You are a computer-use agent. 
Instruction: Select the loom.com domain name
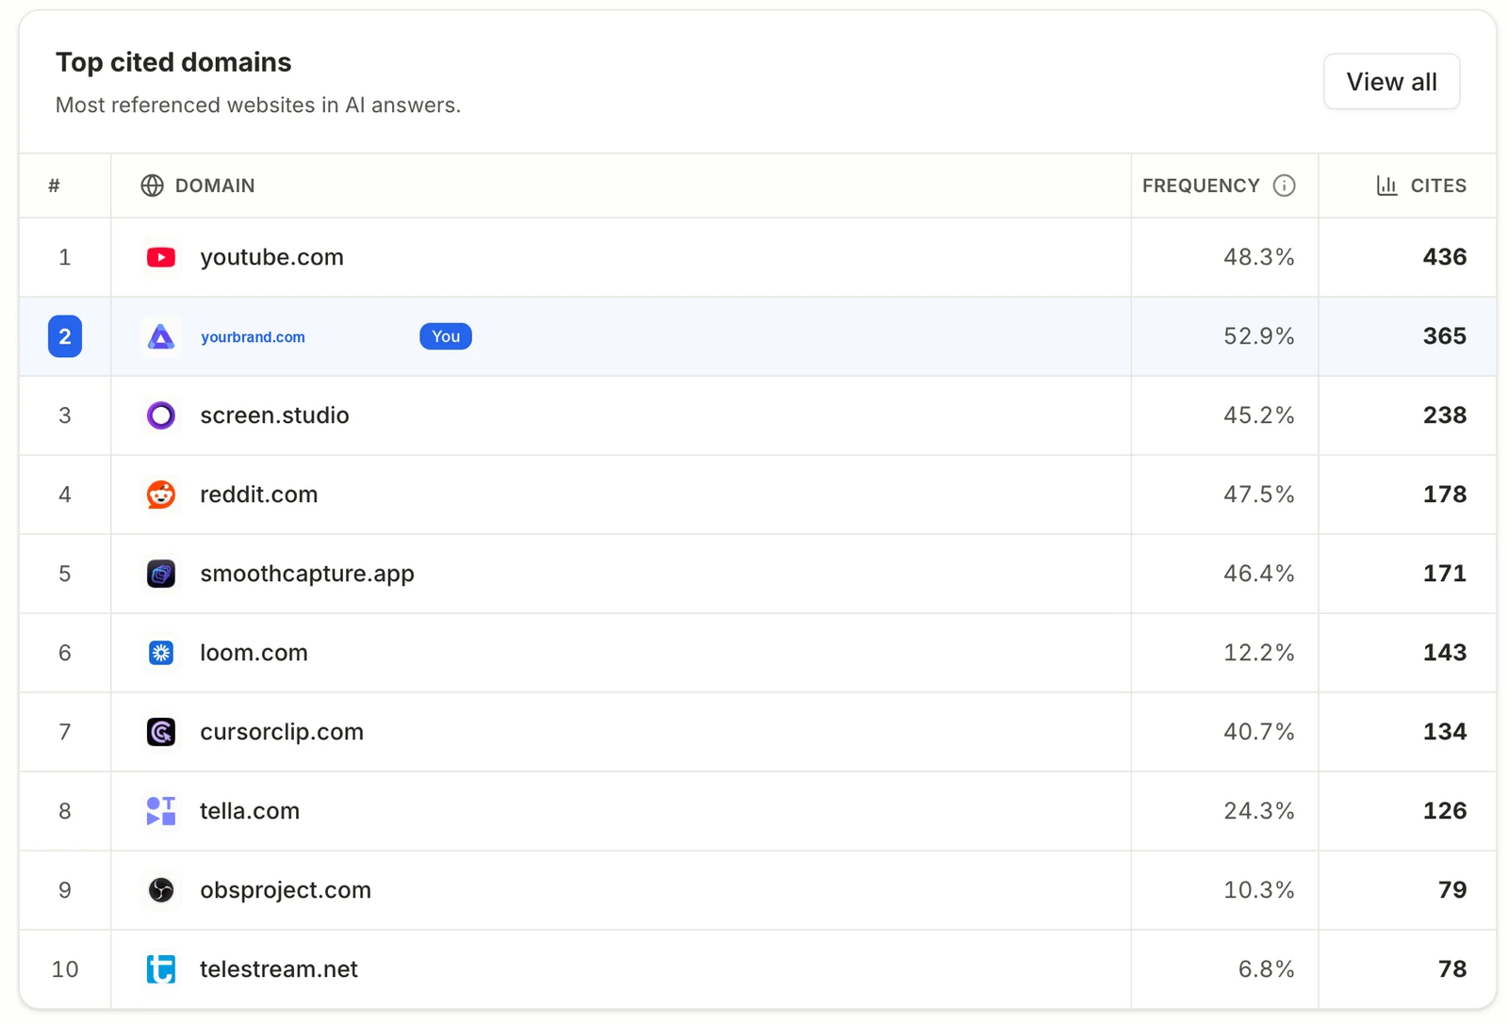pyautogui.click(x=254, y=653)
